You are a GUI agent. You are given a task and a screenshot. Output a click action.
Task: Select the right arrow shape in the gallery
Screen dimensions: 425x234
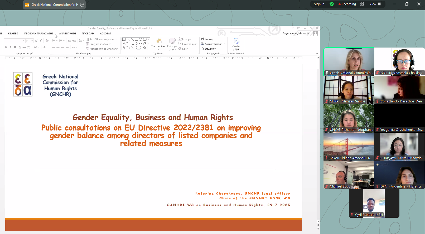[136, 44]
